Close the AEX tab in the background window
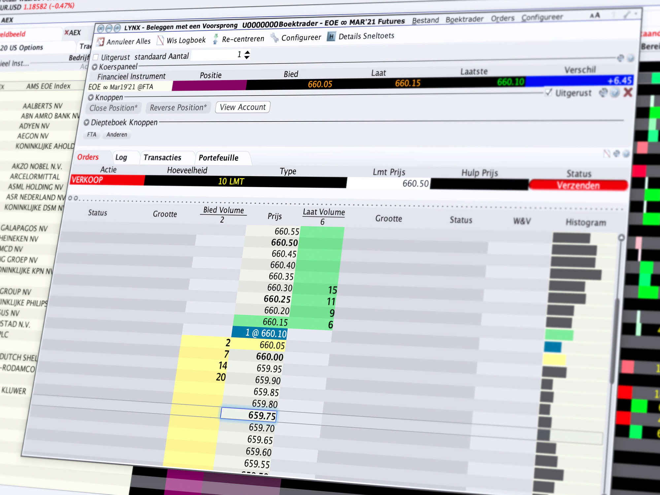 [67, 32]
